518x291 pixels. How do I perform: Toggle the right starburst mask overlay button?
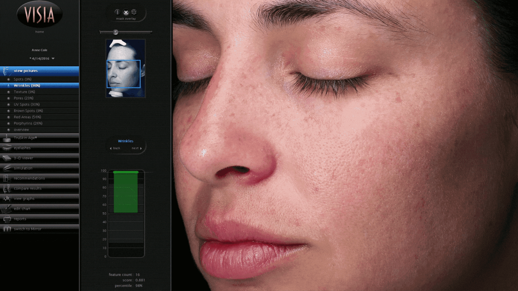pyautogui.click(x=134, y=12)
